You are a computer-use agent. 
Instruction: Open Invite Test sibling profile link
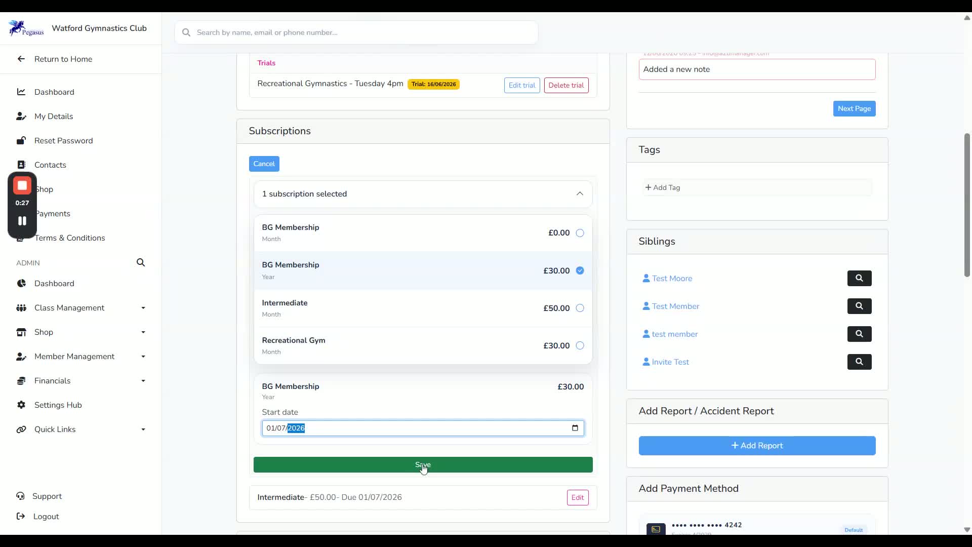click(670, 362)
